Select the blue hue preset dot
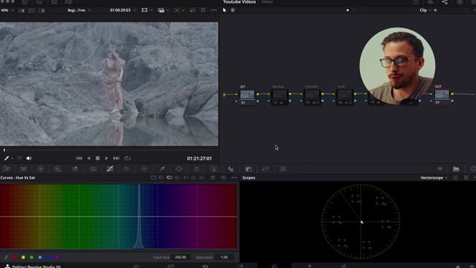Image resolution: width=476 pixels, height=268 pixels. coord(48,258)
